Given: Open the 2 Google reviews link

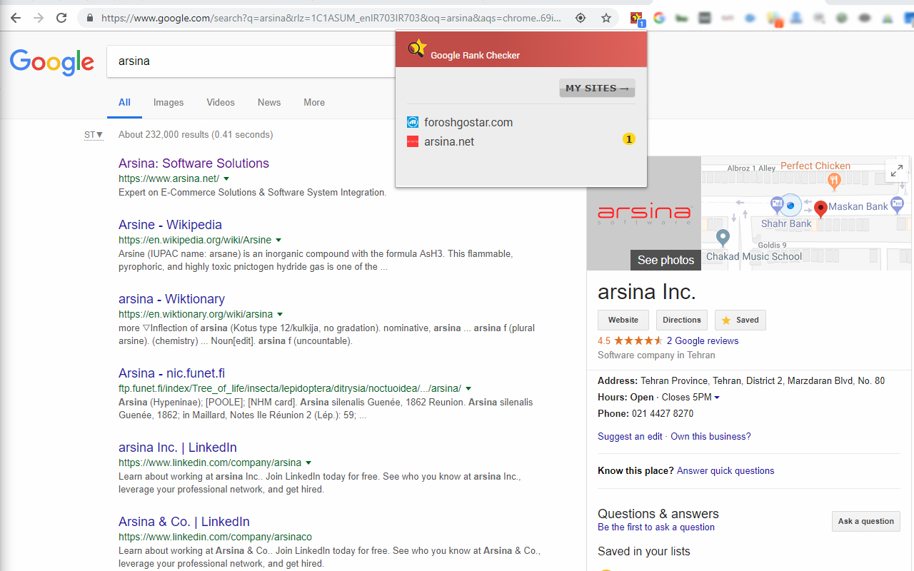Looking at the screenshot, I should [703, 340].
